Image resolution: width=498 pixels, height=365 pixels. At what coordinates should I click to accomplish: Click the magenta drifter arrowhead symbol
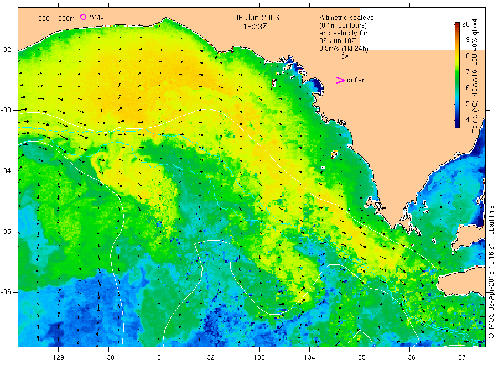340,80
